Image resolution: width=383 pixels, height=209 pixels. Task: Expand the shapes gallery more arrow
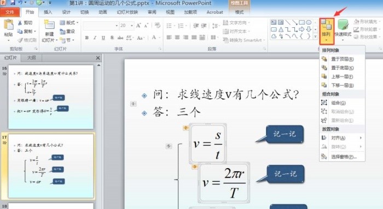(315, 37)
